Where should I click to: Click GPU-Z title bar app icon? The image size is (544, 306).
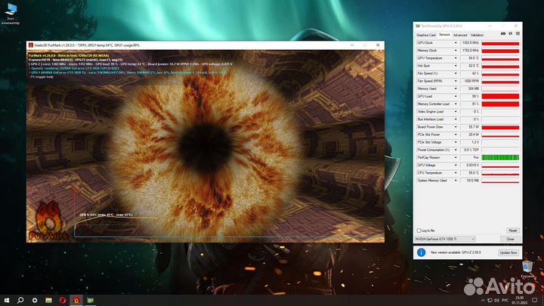coord(418,26)
